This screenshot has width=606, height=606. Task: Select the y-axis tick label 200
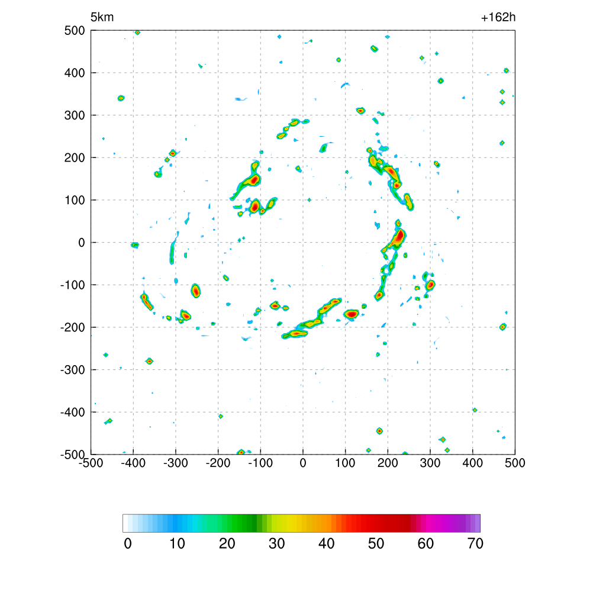pyautogui.click(x=75, y=157)
